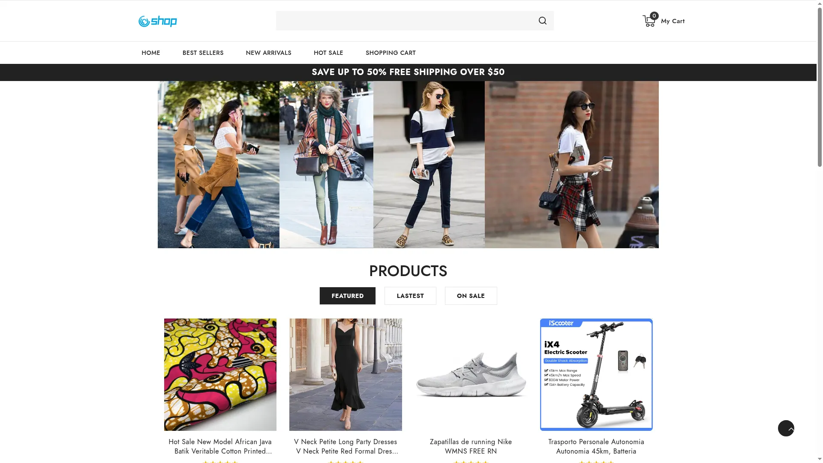
Task: Open Zapatillas de running Nike title
Action: tap(471, 446)
